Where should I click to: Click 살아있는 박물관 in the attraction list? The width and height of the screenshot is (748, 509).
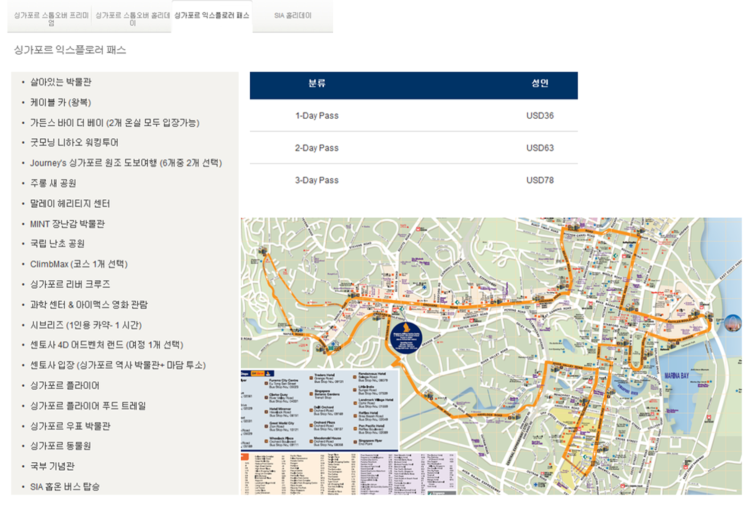[x=61, y=82]
